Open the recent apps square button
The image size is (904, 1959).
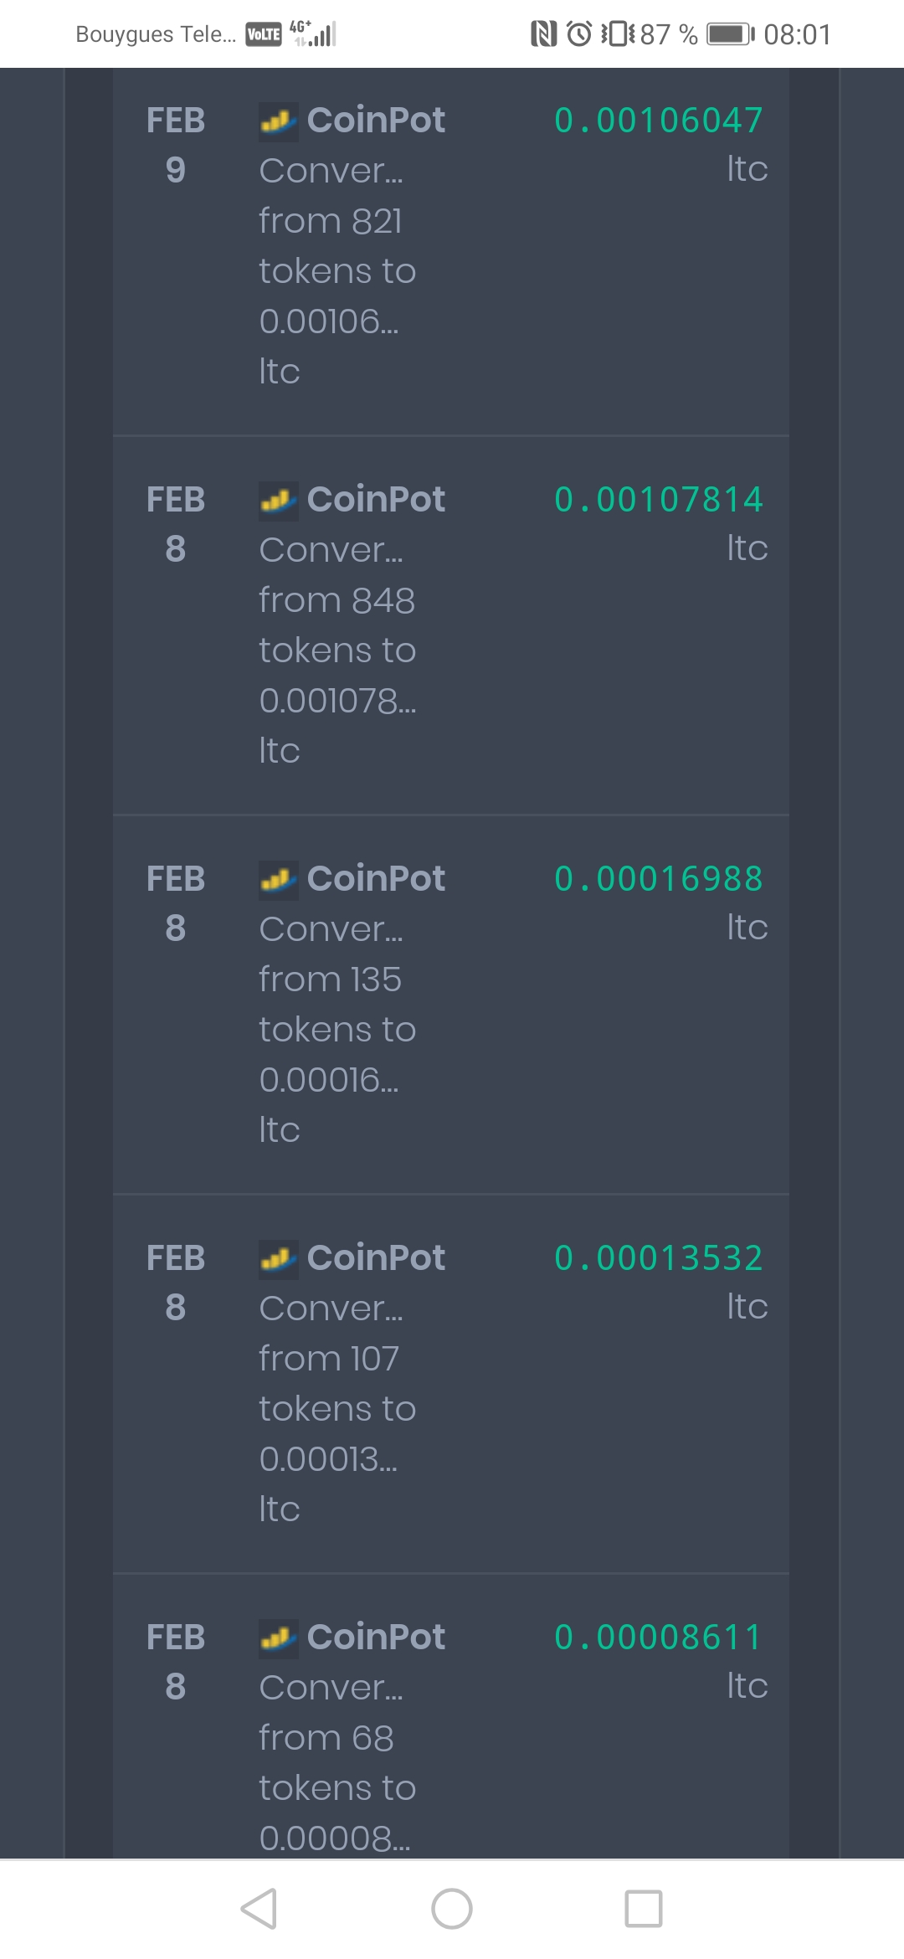644,1909
